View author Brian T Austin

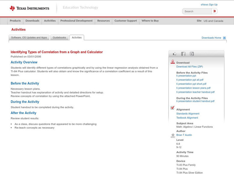pos(184,135)
